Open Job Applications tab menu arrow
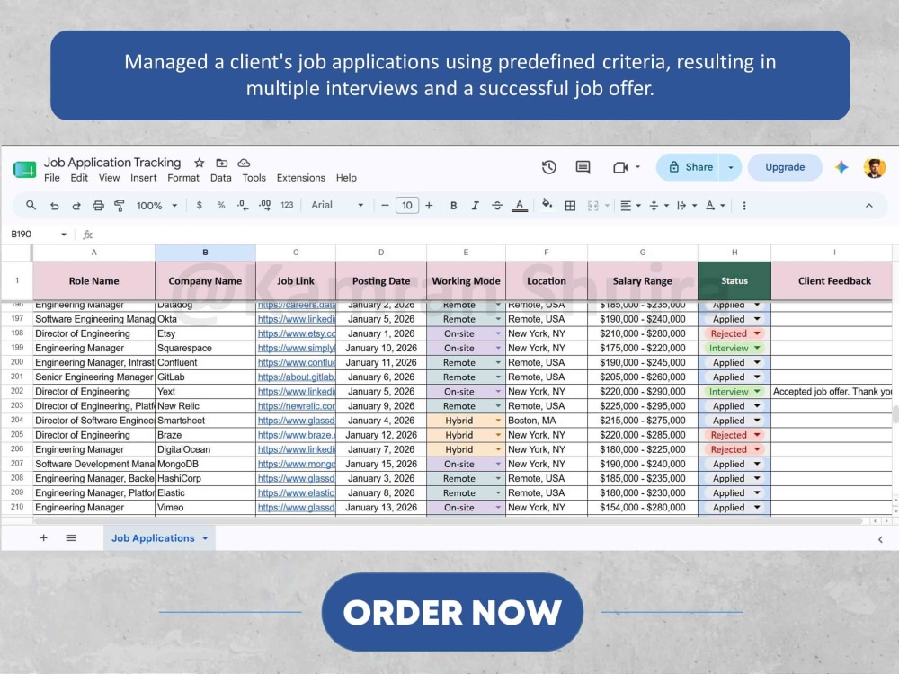 click(205, 538)
